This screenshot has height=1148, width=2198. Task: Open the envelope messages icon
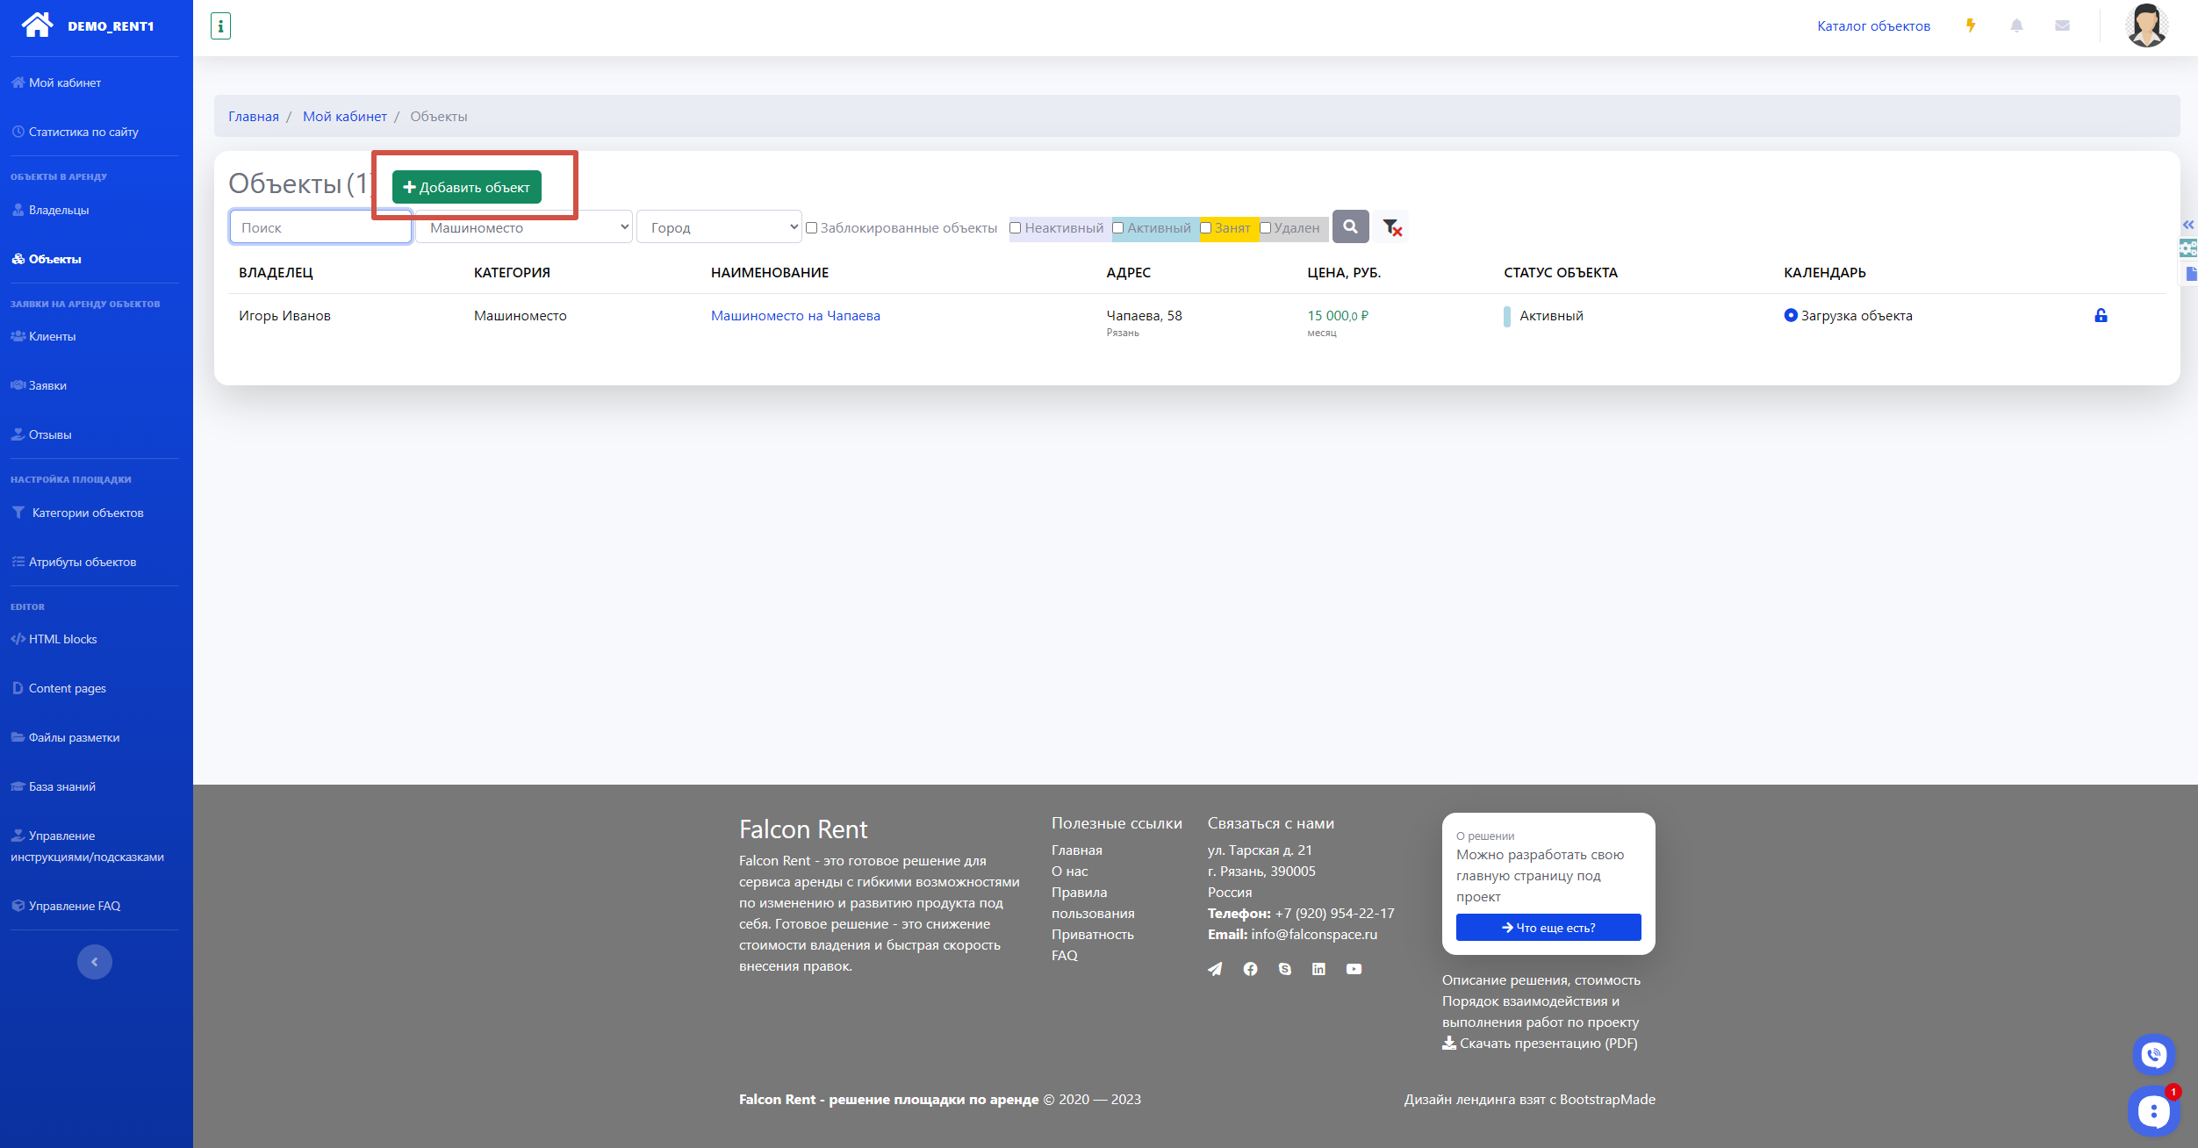pos(2062,25)
